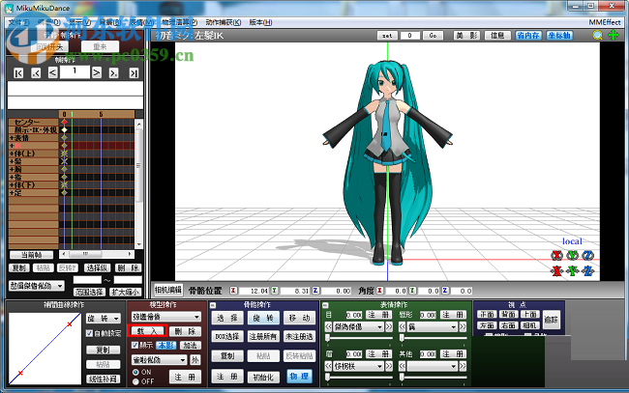Open the 物理演算(P) menu
The width and height of the screenshot is (629, 393).
(180, 22)
